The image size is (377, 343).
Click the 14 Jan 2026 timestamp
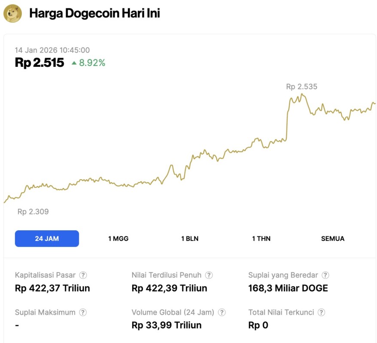(52, 50)
